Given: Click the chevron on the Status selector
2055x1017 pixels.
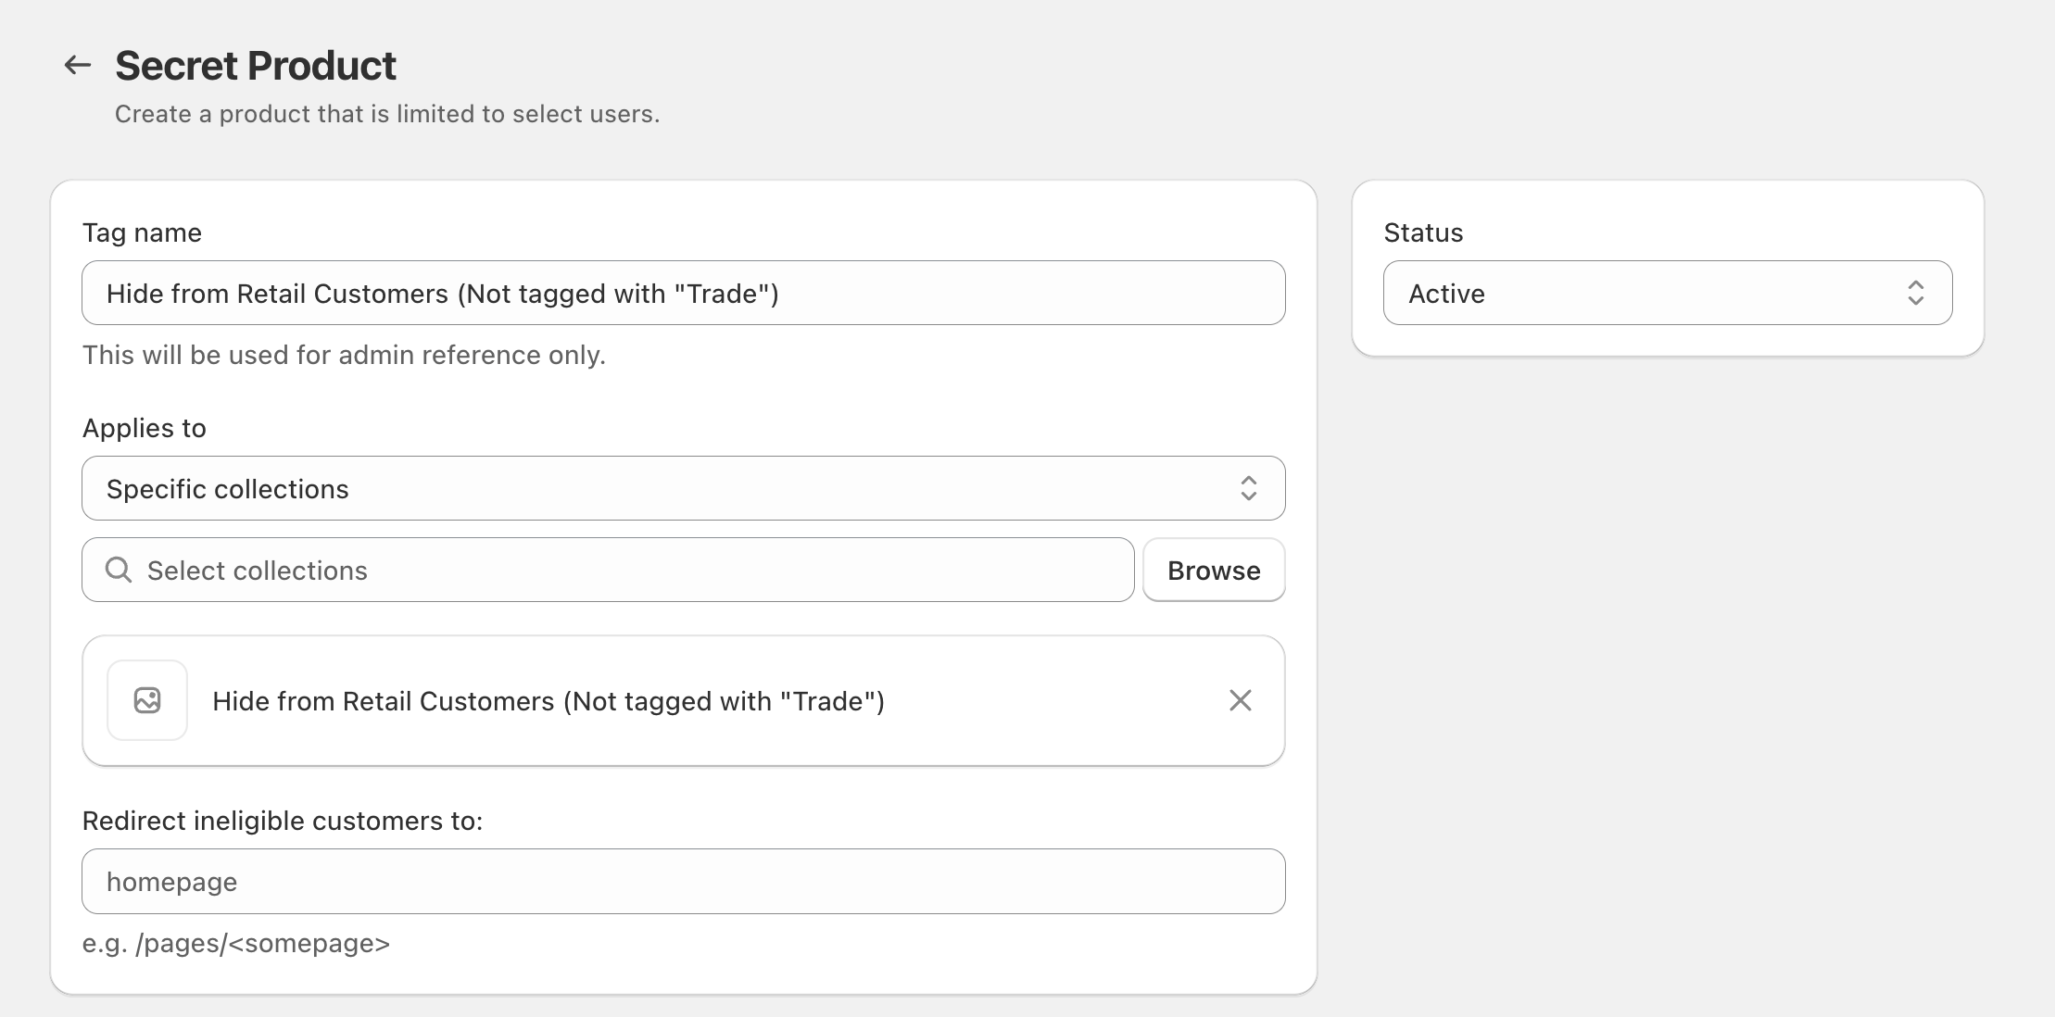Looking at the screenshot, I should (1918, 293).
